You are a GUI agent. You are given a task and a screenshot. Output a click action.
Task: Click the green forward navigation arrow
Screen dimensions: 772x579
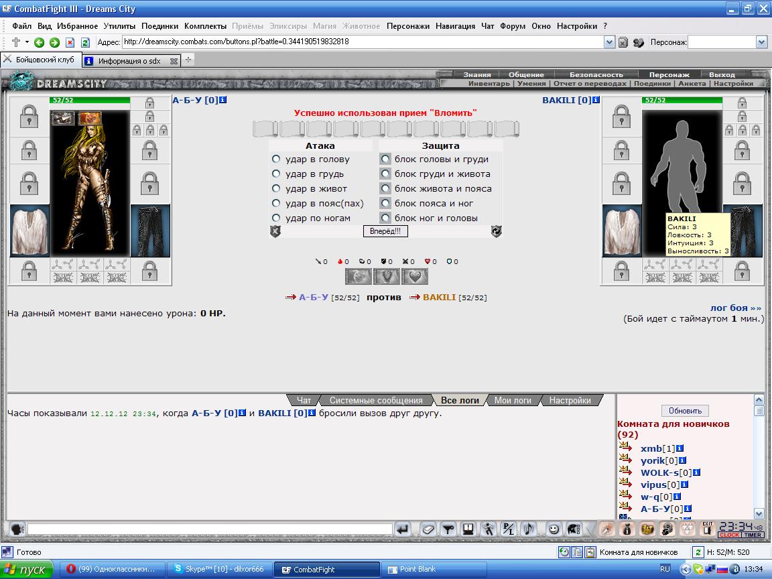click(55, 42)
